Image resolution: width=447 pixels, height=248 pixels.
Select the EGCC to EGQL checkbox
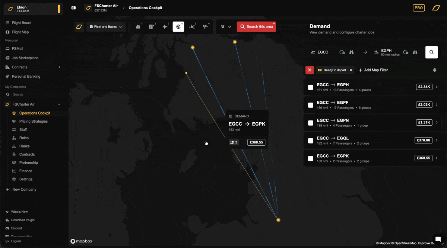tap(311, 141)
